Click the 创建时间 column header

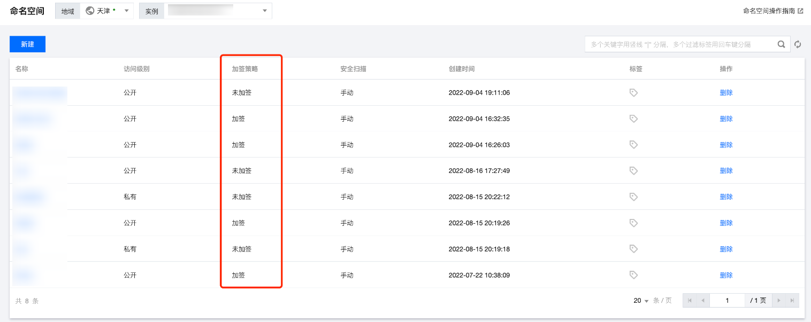(x=462, y=69)
